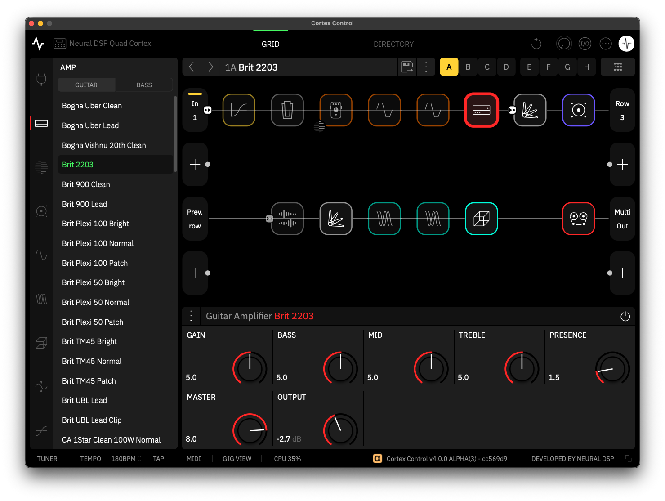The width and height of the screenshot is (665, 501).
Task: Open the preset options three-dot menu
Action: tap(426, 67)
